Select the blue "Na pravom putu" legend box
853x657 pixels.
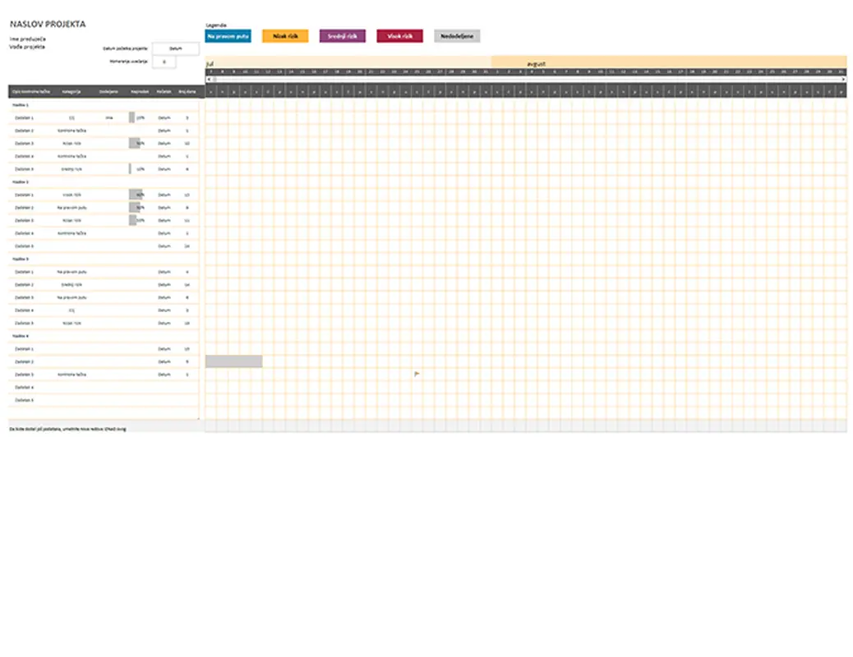(228, 36)
